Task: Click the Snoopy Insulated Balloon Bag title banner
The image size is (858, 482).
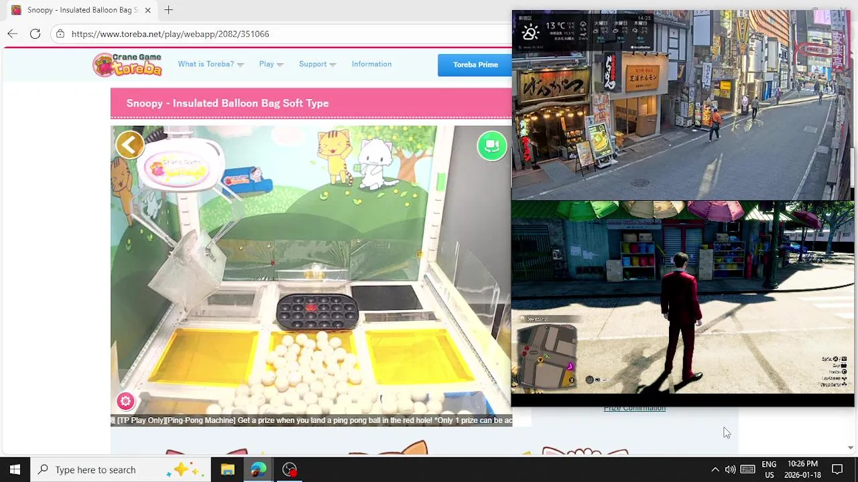Action: (x=311, y=103)
